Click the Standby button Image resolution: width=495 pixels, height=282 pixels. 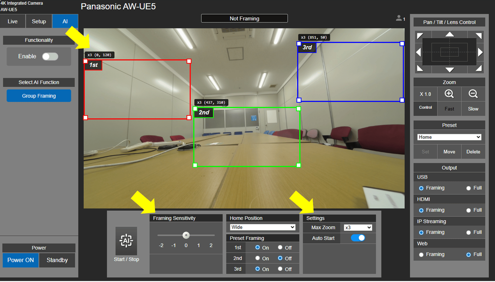[x=57, y=260]
